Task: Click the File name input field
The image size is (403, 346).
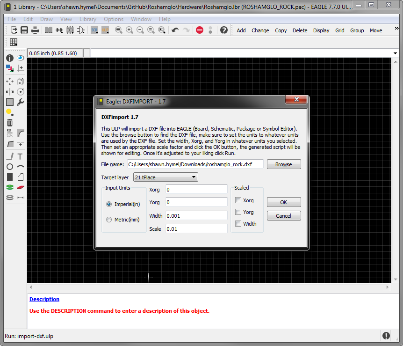Action: click(x=195, y=164)
